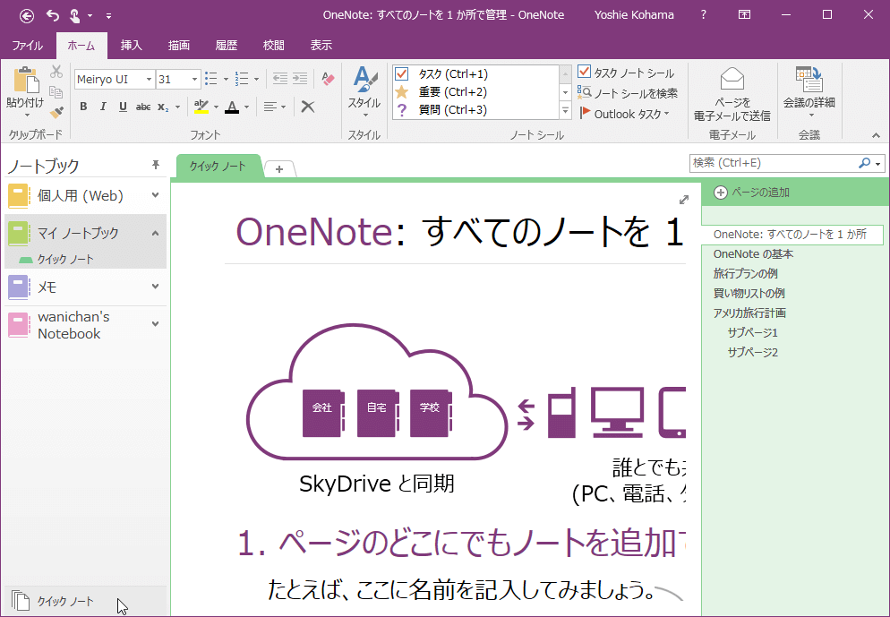The width and height of the screenshot is (890, 617).
Task: Open the Meiryo UI font name dropdown
Action: 149,80
